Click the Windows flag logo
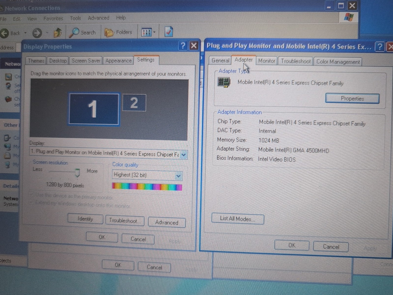The width and height of the screenshot is (393, 295). [x=349, y=17]
